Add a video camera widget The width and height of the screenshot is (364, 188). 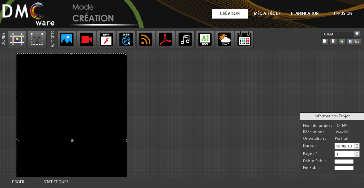click(x=87, y=39)
